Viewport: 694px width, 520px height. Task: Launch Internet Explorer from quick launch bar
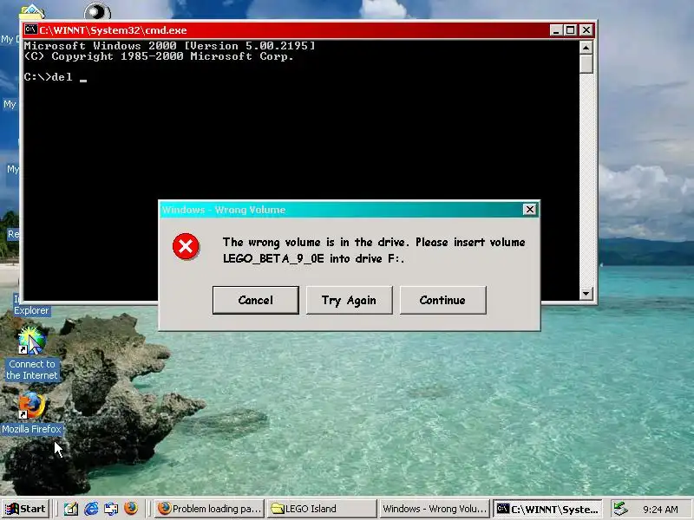(x=91, y=509)
